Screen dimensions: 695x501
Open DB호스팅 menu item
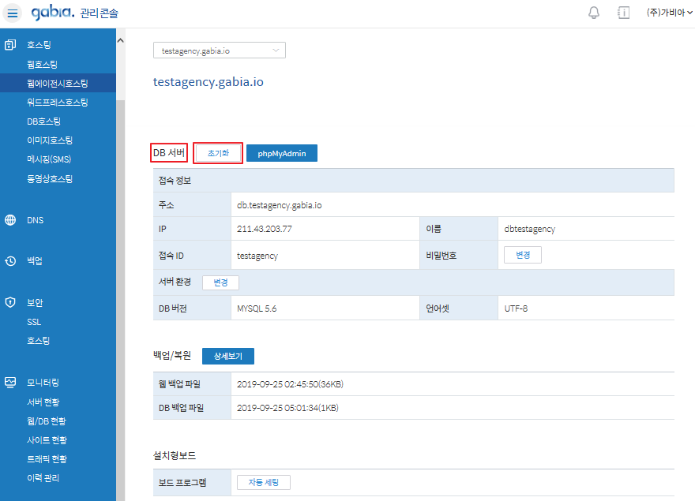coord(44,122)
